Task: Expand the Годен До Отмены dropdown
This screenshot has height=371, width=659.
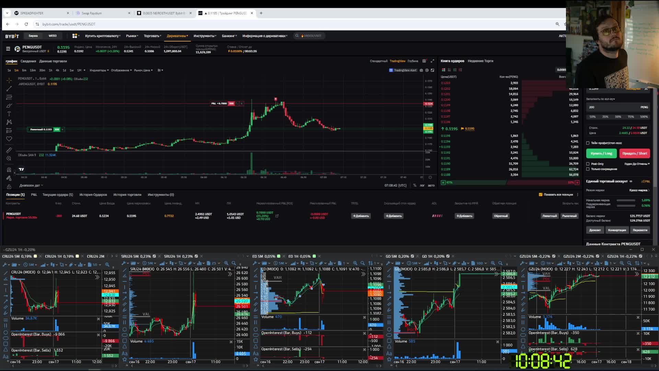Action: 637,164
